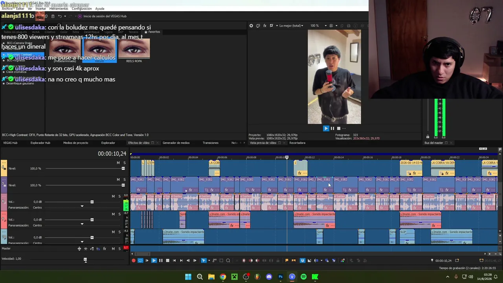Click the record button in timeline transport
Image resolution: width=503 pixels, height=283 pixels.
(x=134, y=260)
